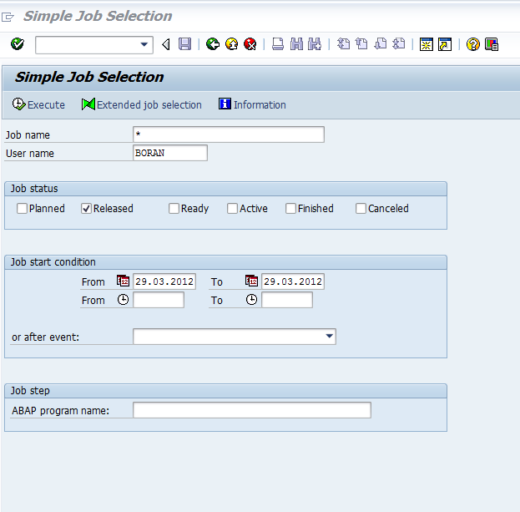Image resolution: width=520 pixels, height=512 pixels.
Task: Enable the Canceled checkbox
Action: coord(361,208)
